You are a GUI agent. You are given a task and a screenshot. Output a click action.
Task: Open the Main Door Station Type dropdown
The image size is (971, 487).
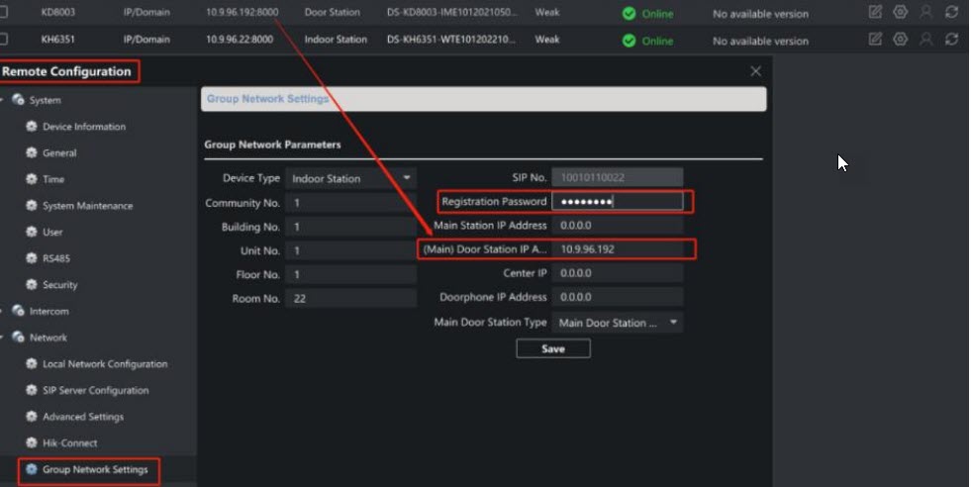pos(618,323)
